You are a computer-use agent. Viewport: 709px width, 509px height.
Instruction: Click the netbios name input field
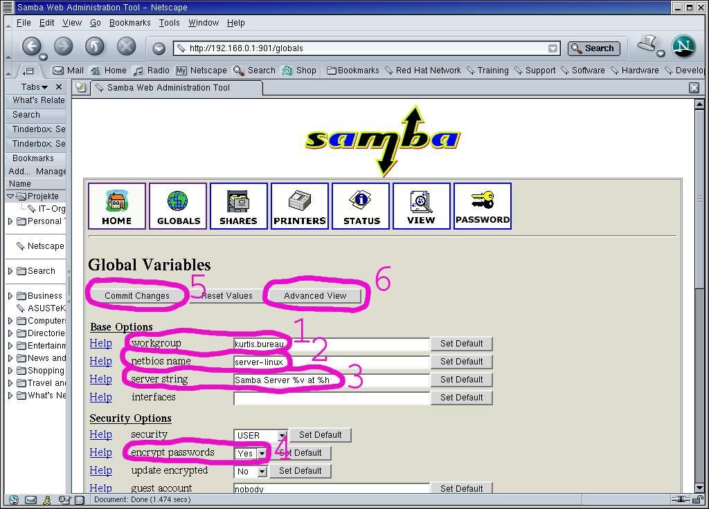tap(331, 362)
